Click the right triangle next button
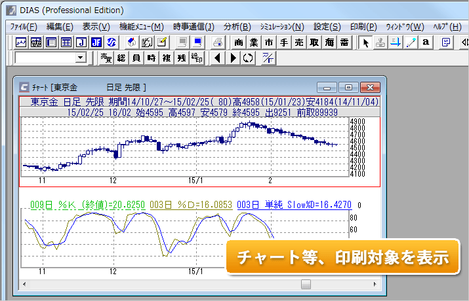This screenshot has width=469, height=301. (x=232, y=58)
